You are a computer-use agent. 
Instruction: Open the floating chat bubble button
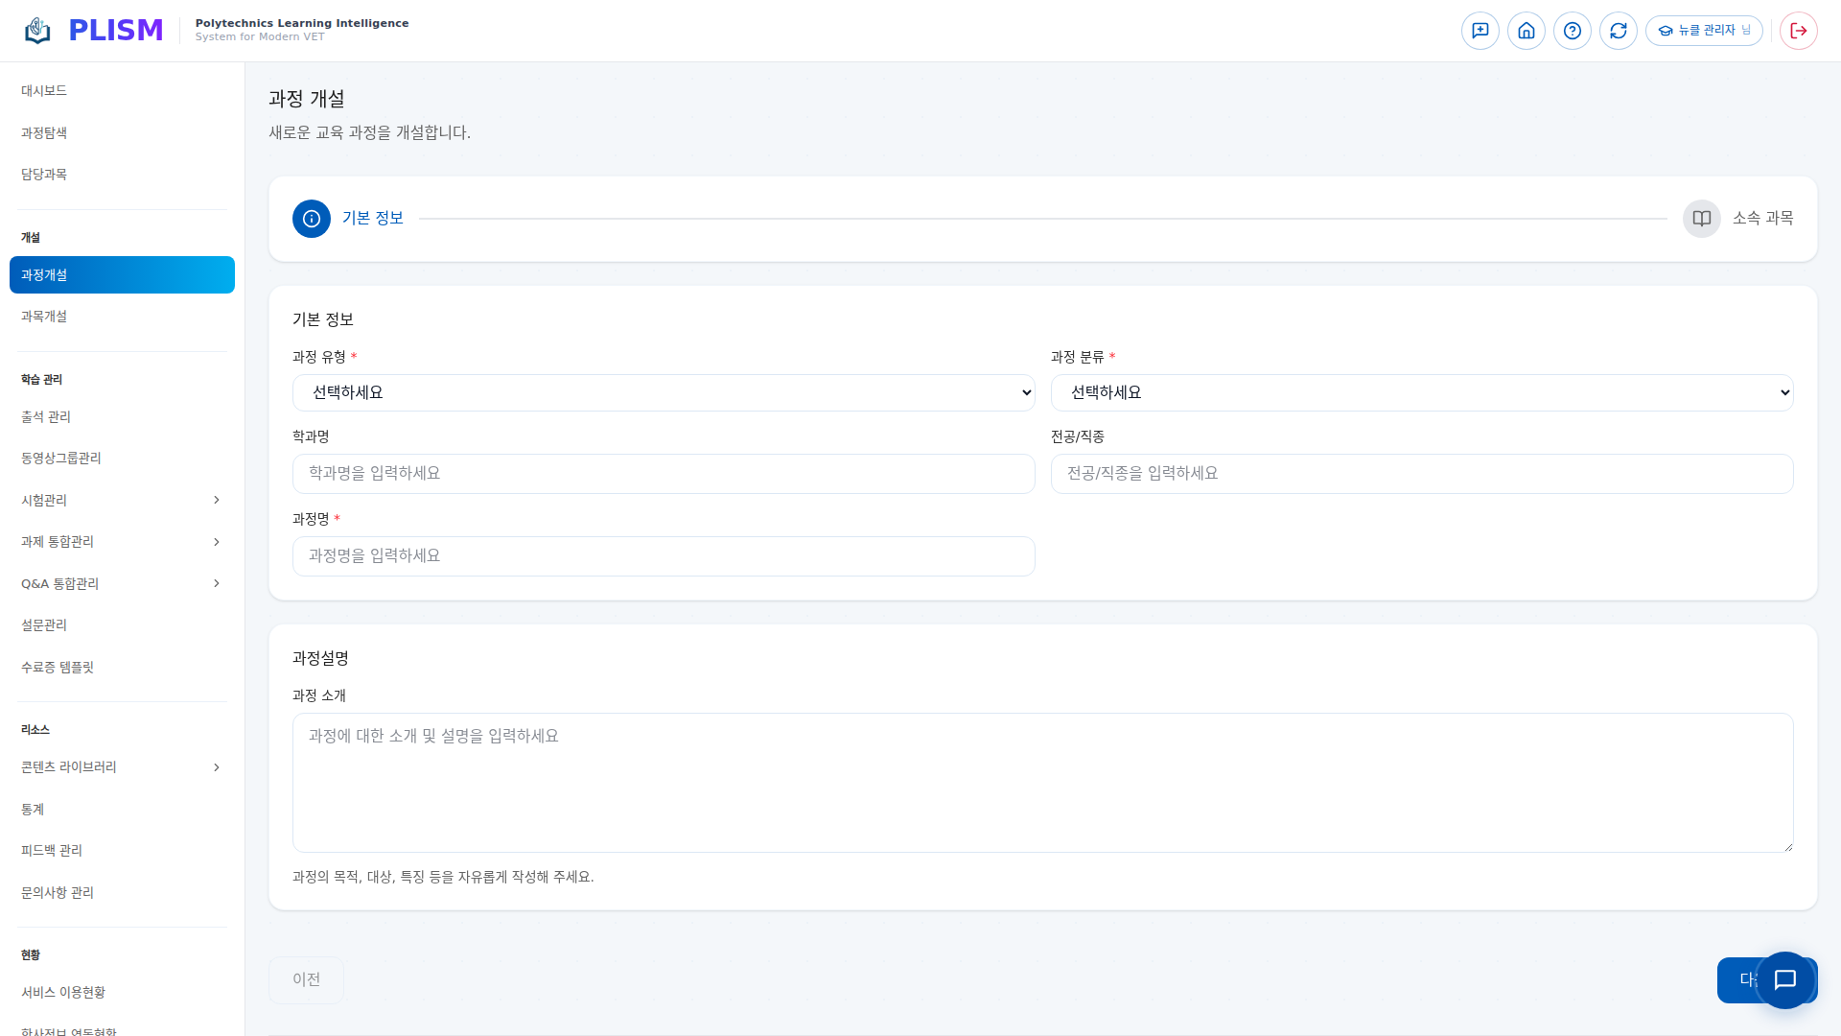pyautogui.click(x=1784, y=979)
